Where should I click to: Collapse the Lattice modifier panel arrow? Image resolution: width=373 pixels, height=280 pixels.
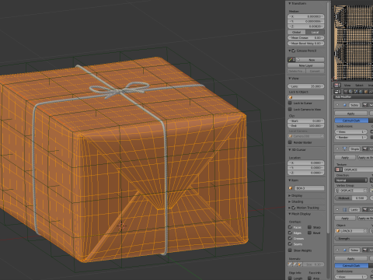pyautogui.click(x=337, y=209)
